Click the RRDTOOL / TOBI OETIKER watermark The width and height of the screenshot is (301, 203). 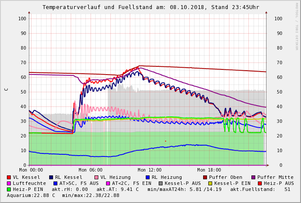tap(296, 26)
